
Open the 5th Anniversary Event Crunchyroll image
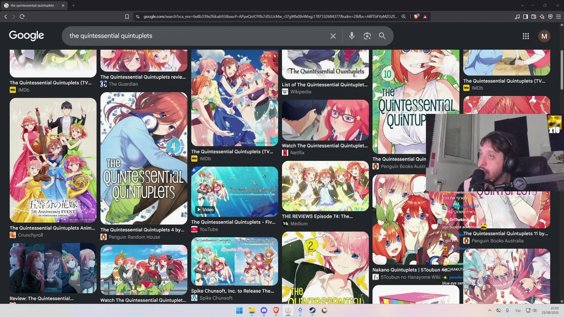pyautogui.click(x=53, y=160)
